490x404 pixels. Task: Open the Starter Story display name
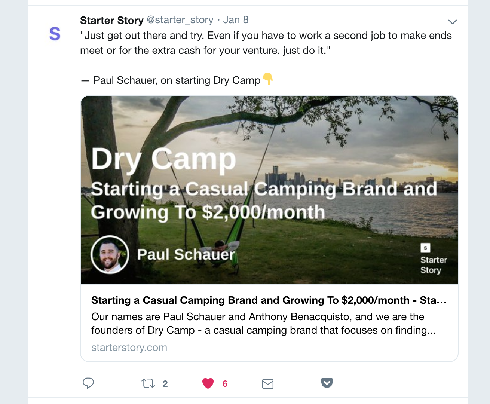pos(111,20)
